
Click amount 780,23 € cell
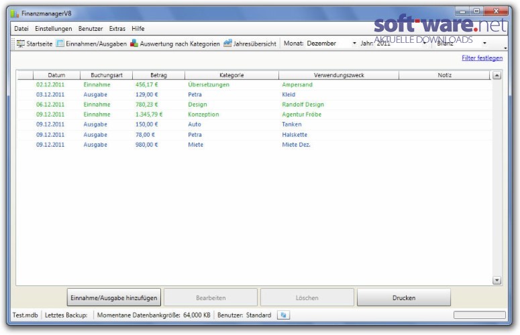click(146, 105)
